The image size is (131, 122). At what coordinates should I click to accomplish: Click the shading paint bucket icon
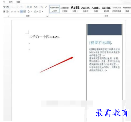pos(35,12)
